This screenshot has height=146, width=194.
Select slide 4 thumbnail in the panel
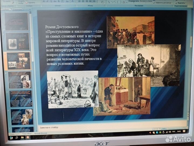pyautogui.click(x=19, y=80)
